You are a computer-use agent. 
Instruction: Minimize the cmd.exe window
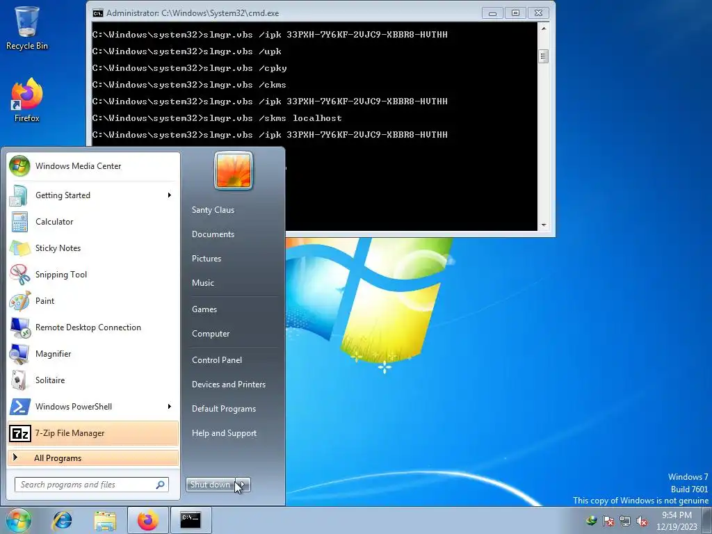point(492,13)
